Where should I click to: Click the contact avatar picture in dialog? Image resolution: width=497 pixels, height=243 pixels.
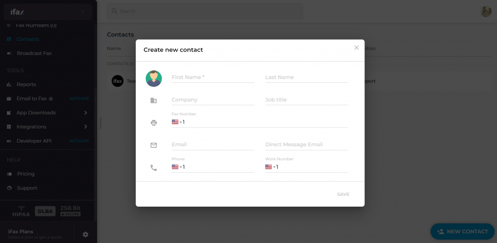click(x=154, y=79)
